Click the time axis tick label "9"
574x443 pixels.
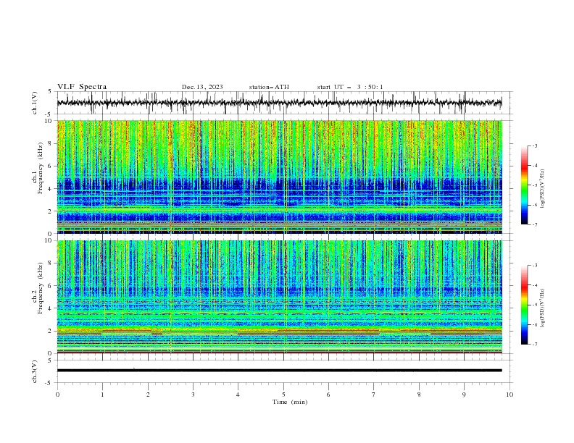(464, 395)
